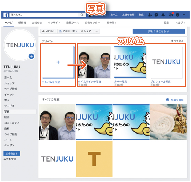
Task: Click すべて見る in the albums section
Action: tap(177, 41)
